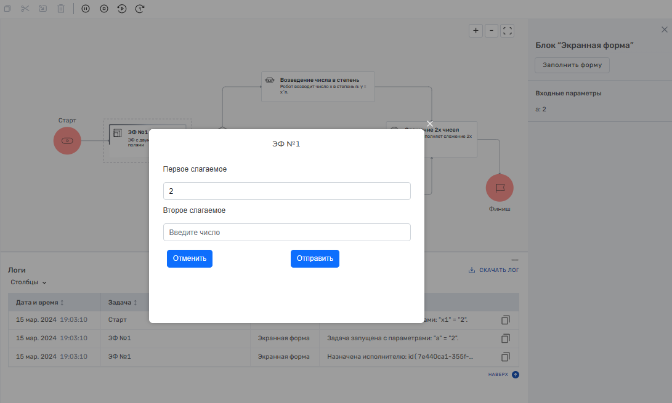672x403 pixels.
Task: Click the restart step icon
Action: click(x=140, y=9)
